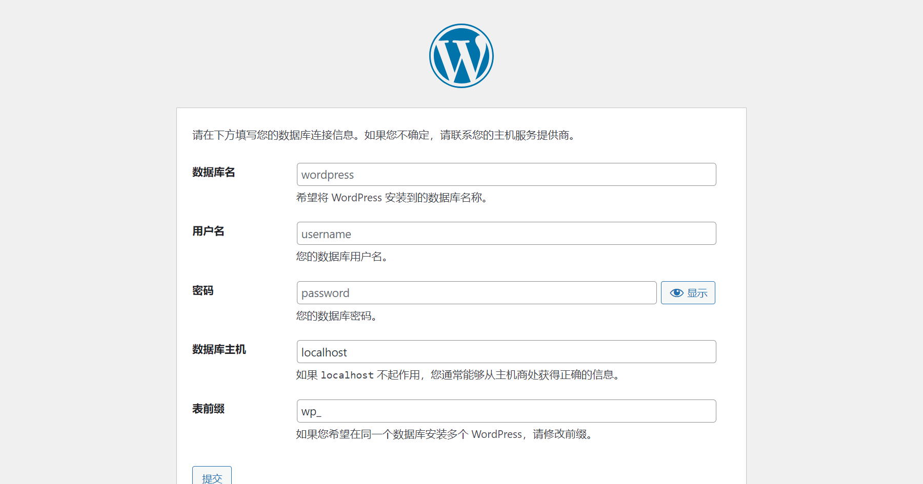Submit the form with 提交 button
The width and height of the screenshot is (923, 484).
point(212,476)
